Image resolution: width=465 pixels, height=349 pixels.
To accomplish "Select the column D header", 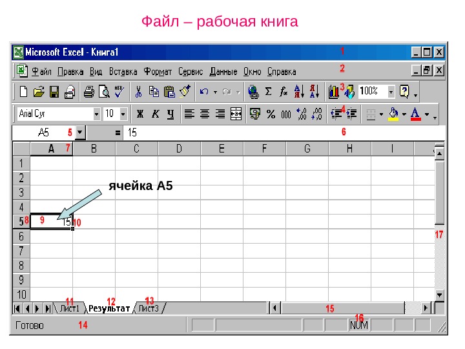I will pos(179,149).
